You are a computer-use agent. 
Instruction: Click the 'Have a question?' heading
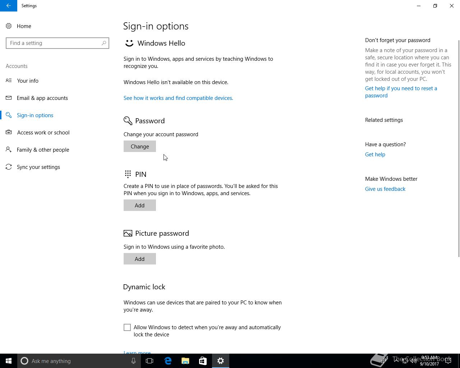[386, 144]
